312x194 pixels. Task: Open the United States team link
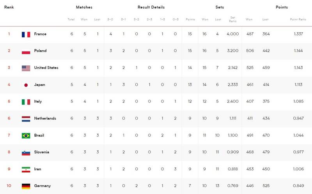(46, 68)
